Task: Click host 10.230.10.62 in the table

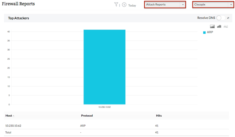Action: point(13,126)
